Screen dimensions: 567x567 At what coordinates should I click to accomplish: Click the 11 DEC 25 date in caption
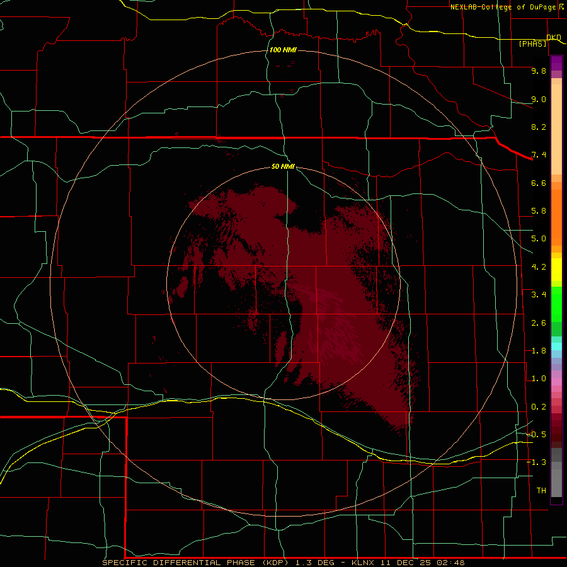click(406, 563)
